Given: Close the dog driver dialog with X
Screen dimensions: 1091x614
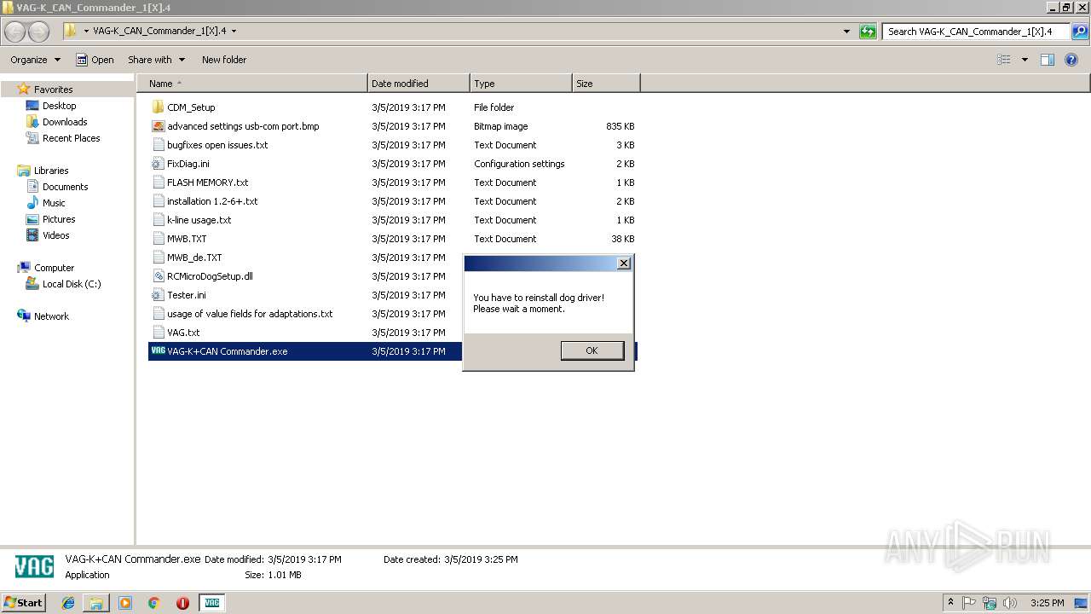Looking at the screenshot, I should (x=623, y=264).
